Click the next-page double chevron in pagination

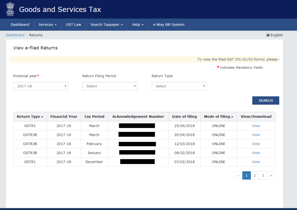271,175
